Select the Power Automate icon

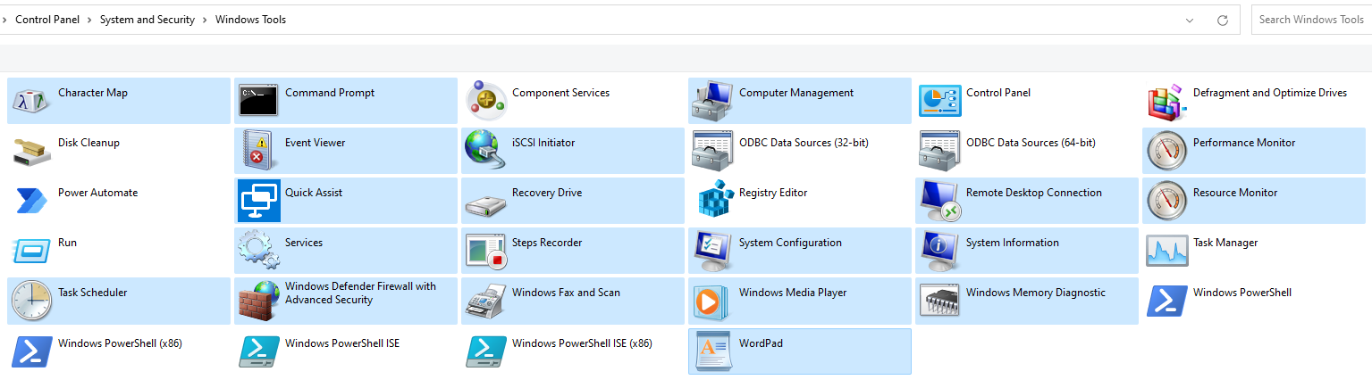point(31,201)
